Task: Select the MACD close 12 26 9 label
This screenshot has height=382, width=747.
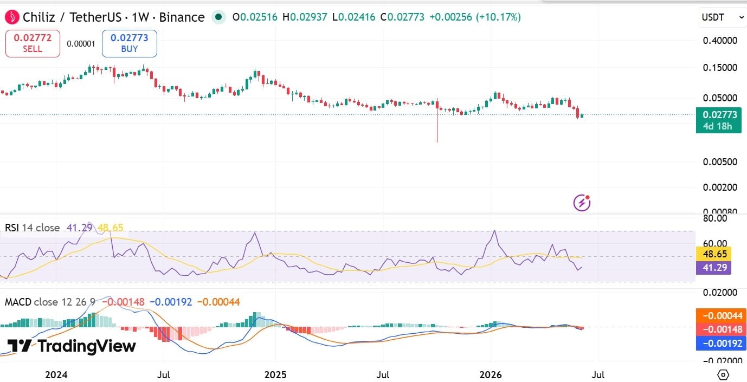Action: [50, 302]
